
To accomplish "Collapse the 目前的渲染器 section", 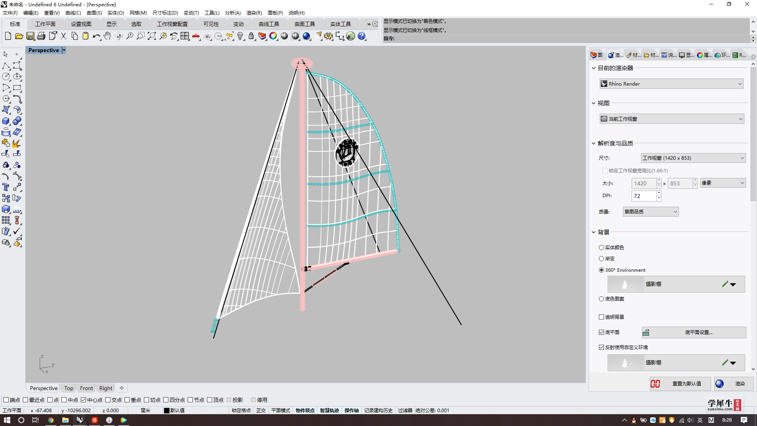I will click(593, 68).
